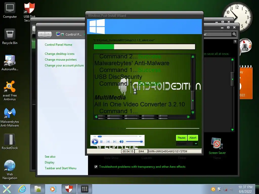Click the elapsed time 00:04:15 status cell

[128, 151]
